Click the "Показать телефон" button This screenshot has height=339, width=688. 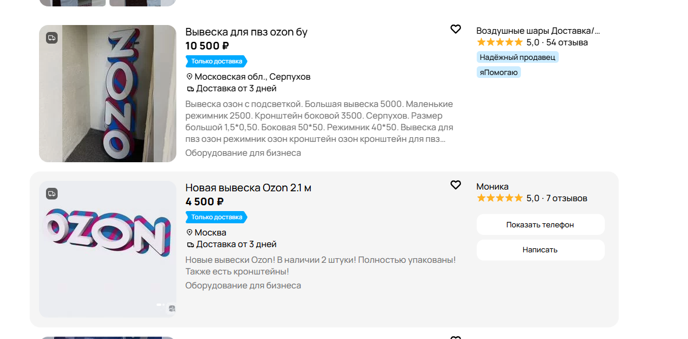click(540, 224)
